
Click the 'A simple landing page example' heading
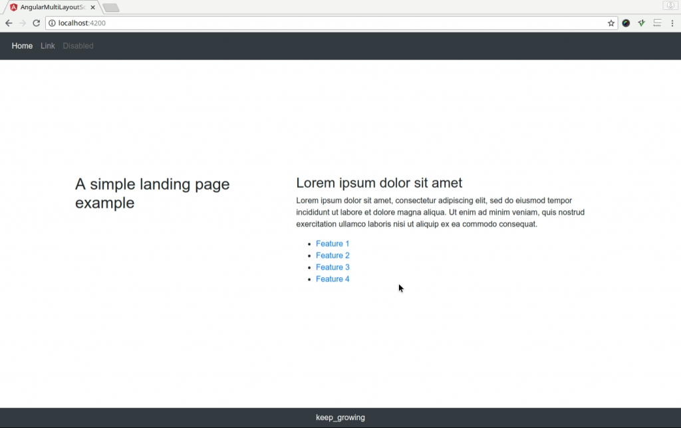pyautogui.click(x=152, y=193)
